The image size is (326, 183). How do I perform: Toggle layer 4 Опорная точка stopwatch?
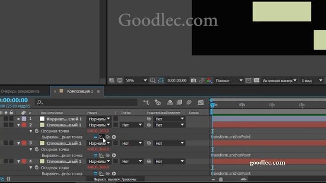(37, 167)
